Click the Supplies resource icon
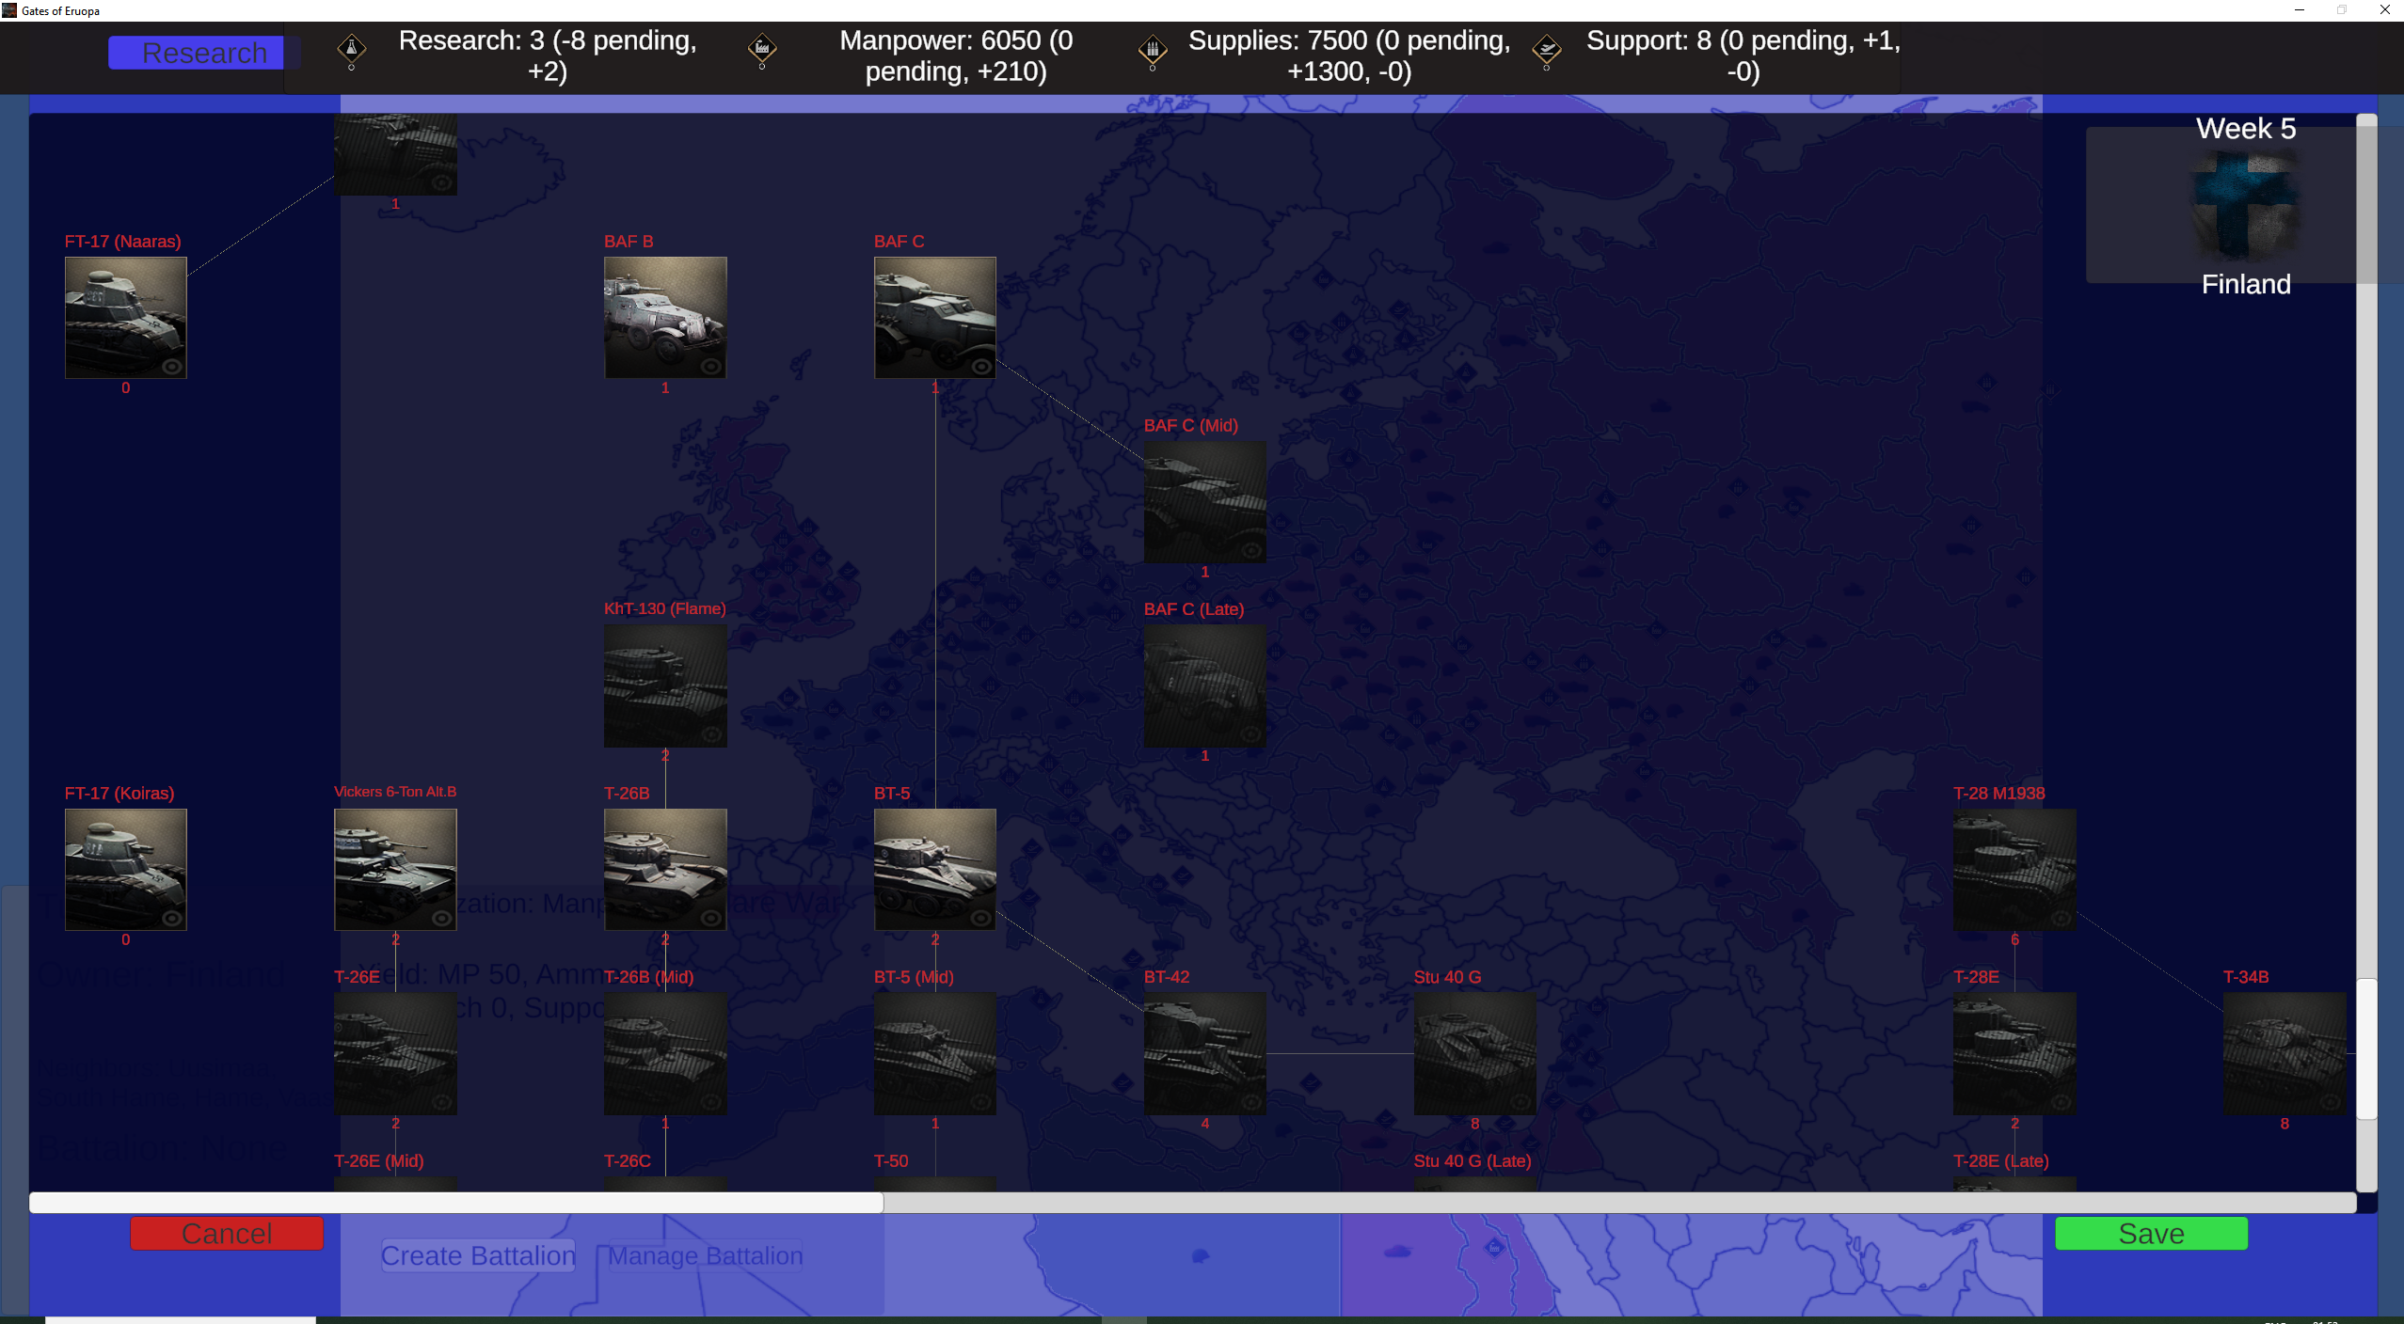Image resolution: width=2404 pixels, height=1324 pixels. point(1153,49)
